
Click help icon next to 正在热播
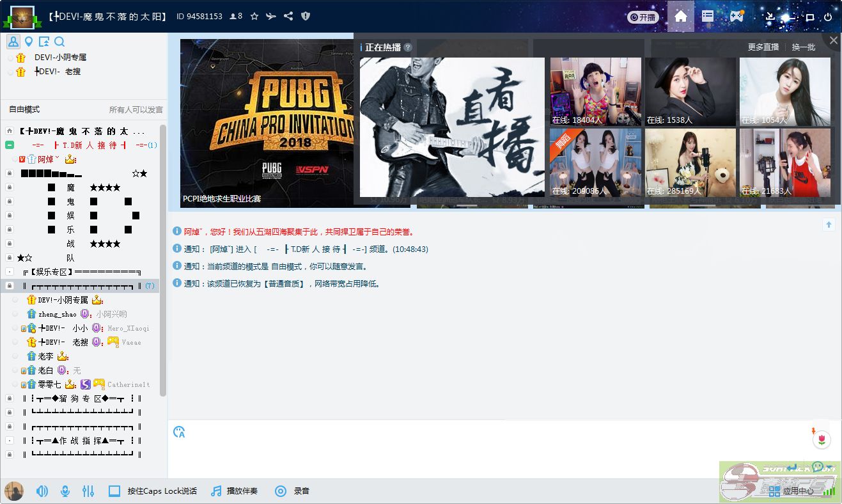coord(408,47)
